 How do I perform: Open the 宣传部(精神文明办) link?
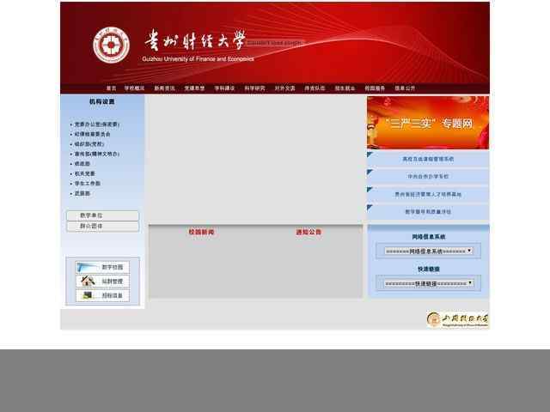[x=97, y=154]
